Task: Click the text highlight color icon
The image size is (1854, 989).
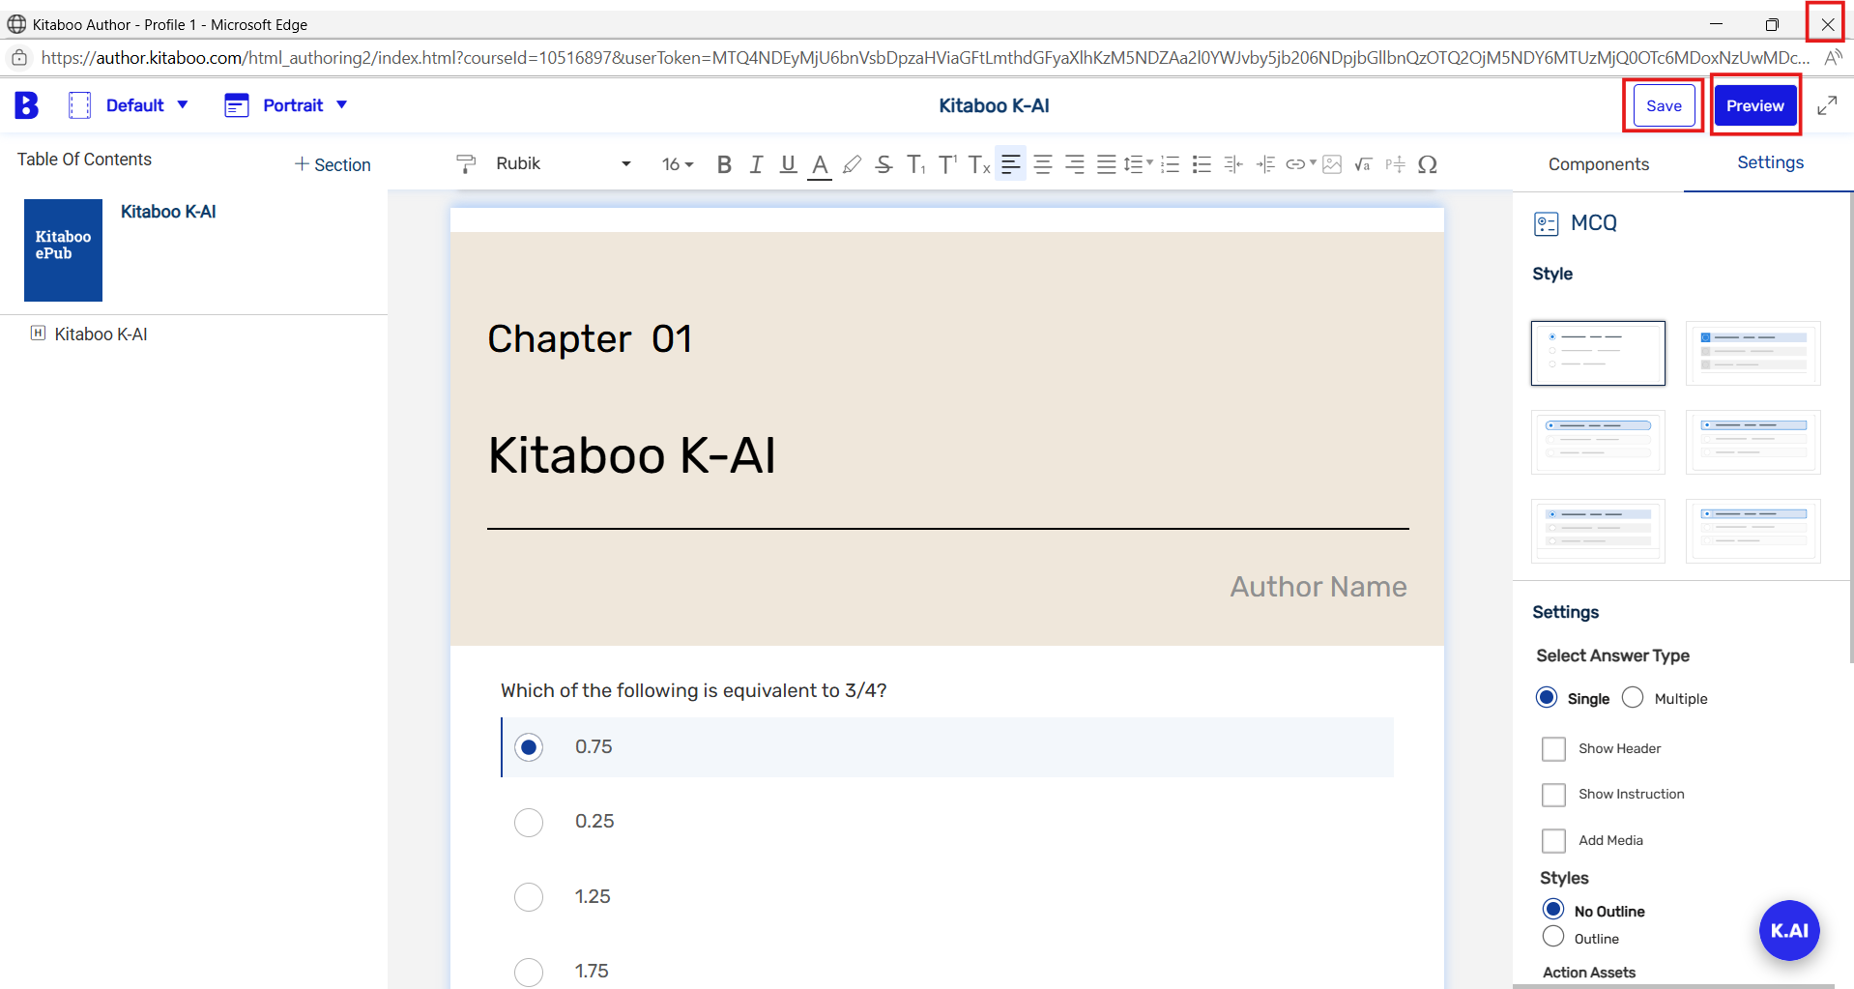Action: [x=852, y=164]
